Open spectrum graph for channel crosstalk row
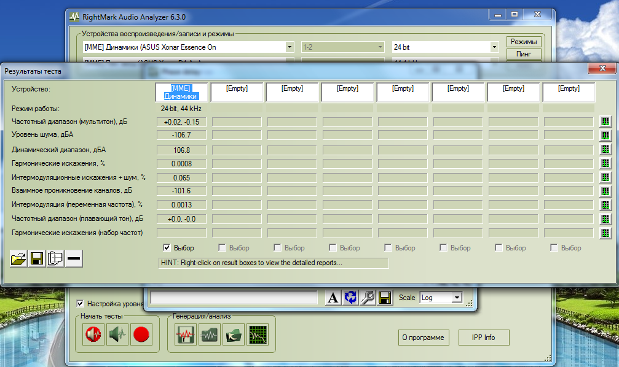Image resolution: width=619 pixels, height=367 pixels. (605, 191)
